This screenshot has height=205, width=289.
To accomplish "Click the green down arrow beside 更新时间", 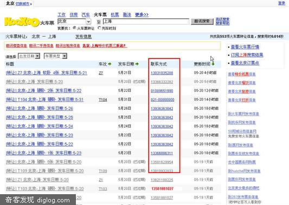I will (x=213, y=64).
